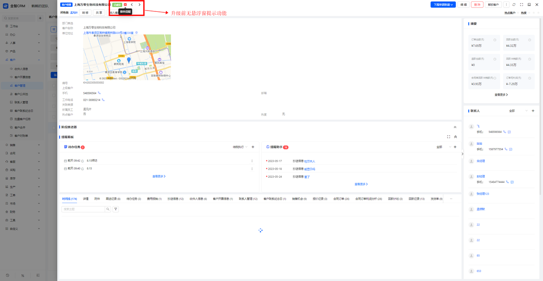Switch to the 附件 tab
The width and height of the screenshot is (543, 281).
point(97,198)
